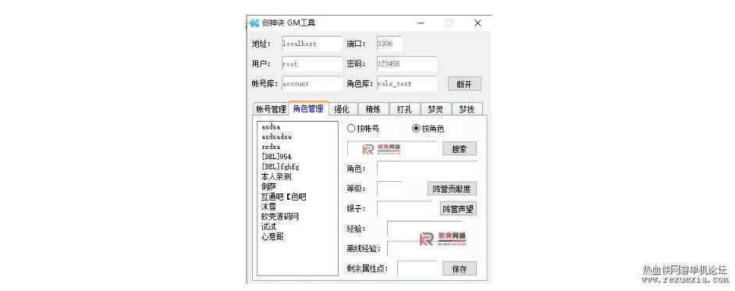Click the GM tool app icon in title bar
The image size is (735, 291).
pyautogui.click(x=254, y=23)
